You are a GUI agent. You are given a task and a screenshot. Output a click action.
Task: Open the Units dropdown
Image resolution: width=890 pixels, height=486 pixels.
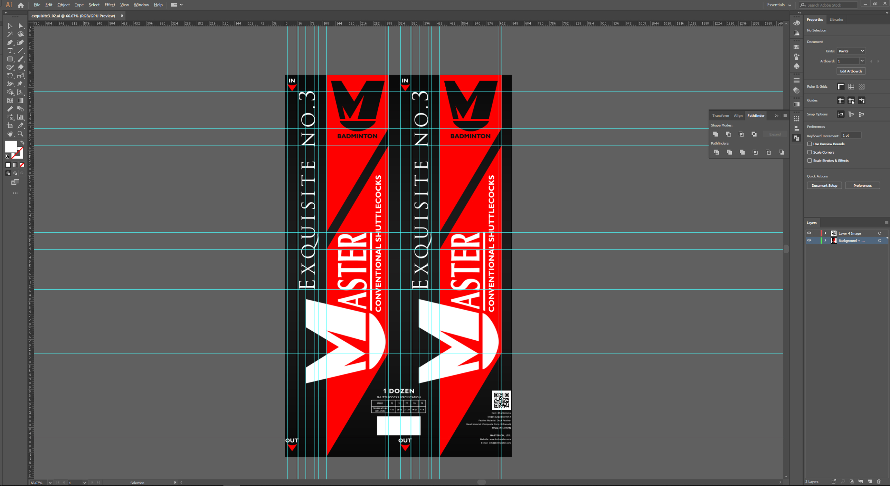point(851,51)
